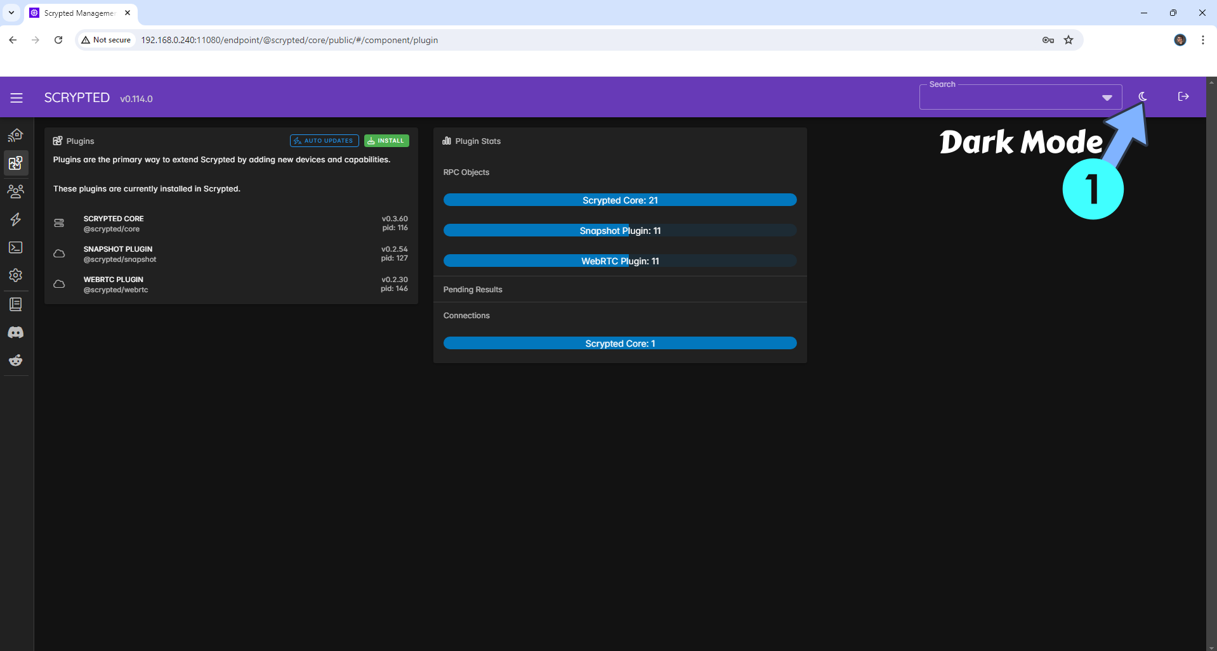Reload the page in browser

[58, 40]
